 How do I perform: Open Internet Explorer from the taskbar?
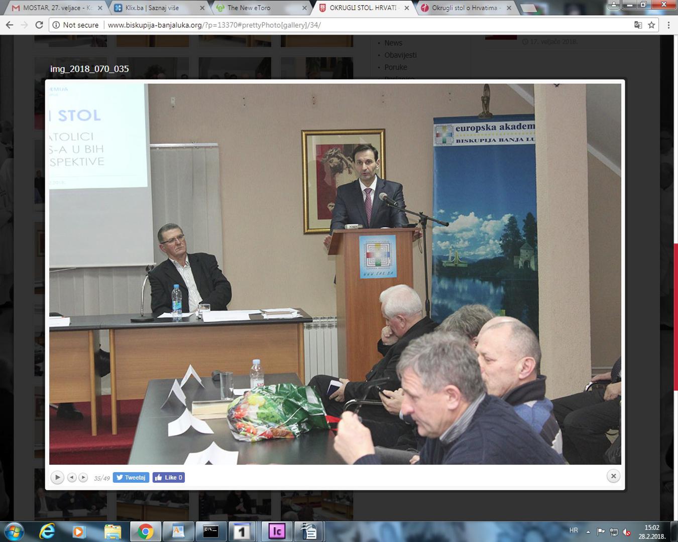(47, 531)
